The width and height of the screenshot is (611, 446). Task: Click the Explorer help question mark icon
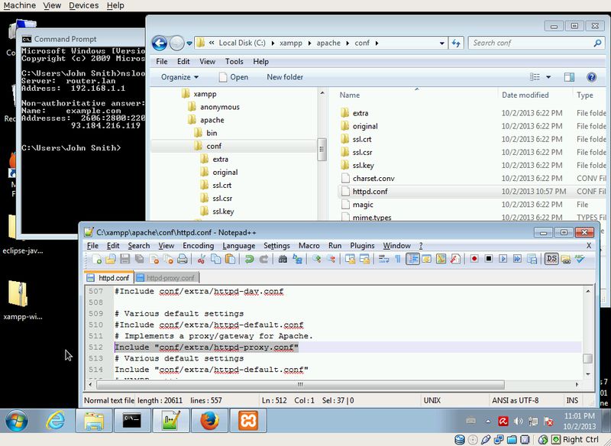tap(590, 77)
